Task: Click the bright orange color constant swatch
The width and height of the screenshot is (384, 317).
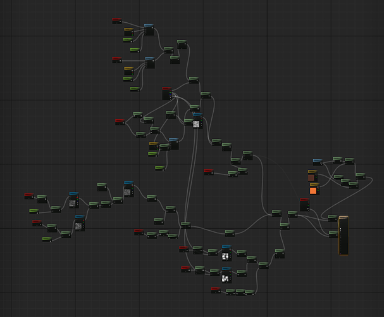Action: 313,191
